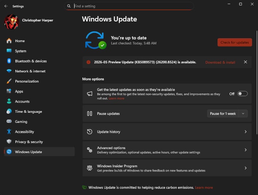Click the megaphone icon for latest updates
This screenshot has height=195, width=258.
90,93
